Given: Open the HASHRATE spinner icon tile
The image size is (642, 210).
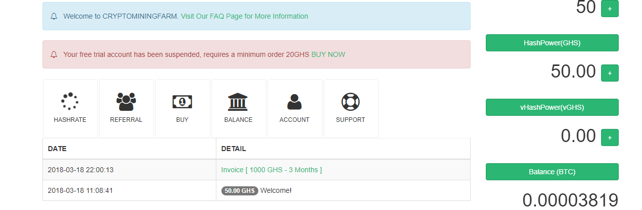Looking at the screenshot, I should pos(70,102).
